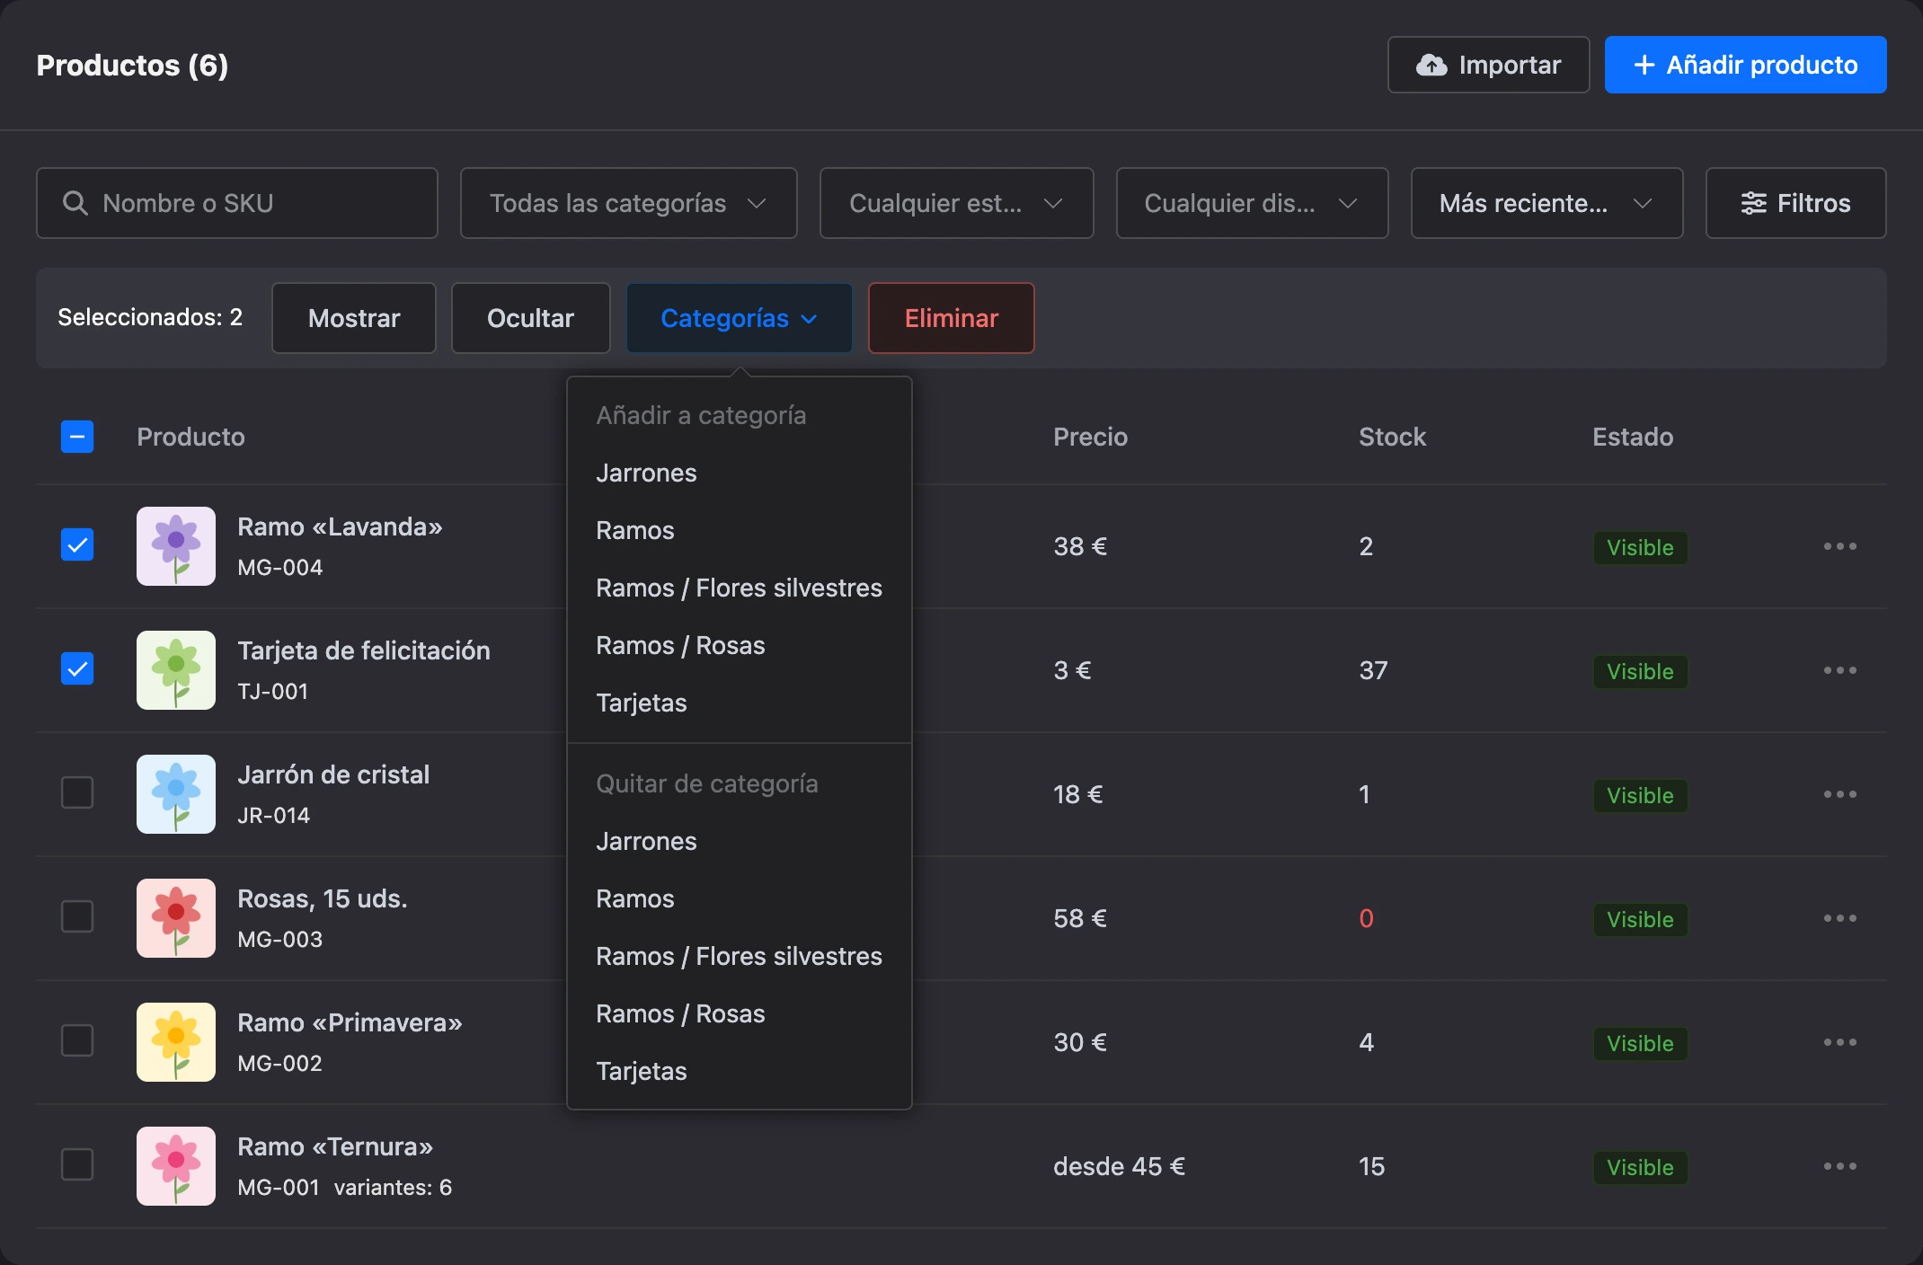
Task: Uncheck the Tarjeta de felicitación checkbox
Action: coord(77,668)
